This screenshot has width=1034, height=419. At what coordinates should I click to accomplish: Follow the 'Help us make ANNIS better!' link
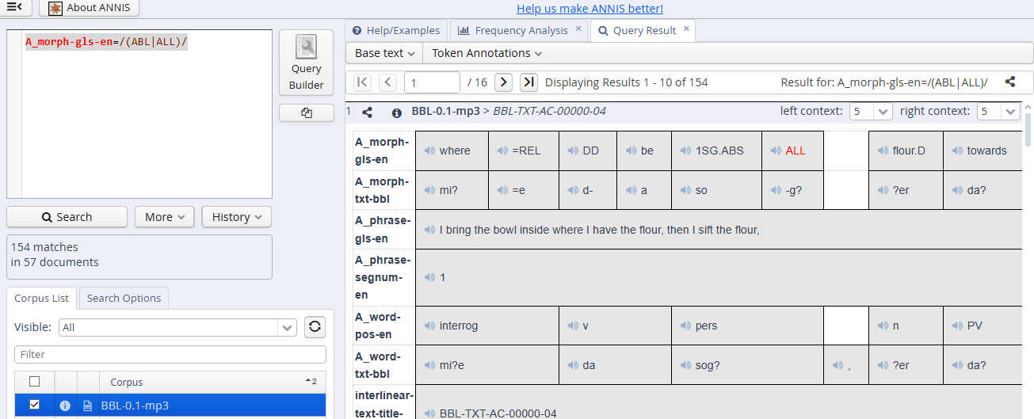pos(589,9)
